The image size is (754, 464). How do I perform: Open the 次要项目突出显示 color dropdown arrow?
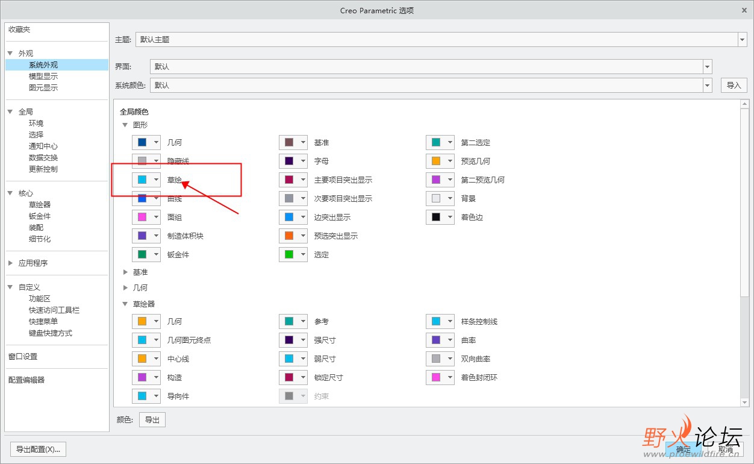point(303,198)
